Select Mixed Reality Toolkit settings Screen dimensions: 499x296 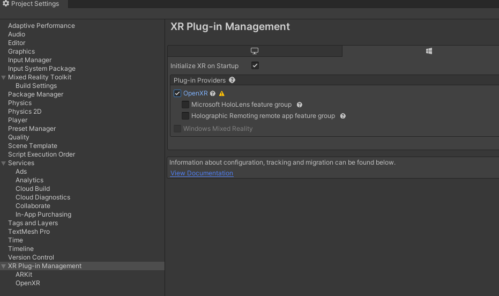[x=40, y=77]
